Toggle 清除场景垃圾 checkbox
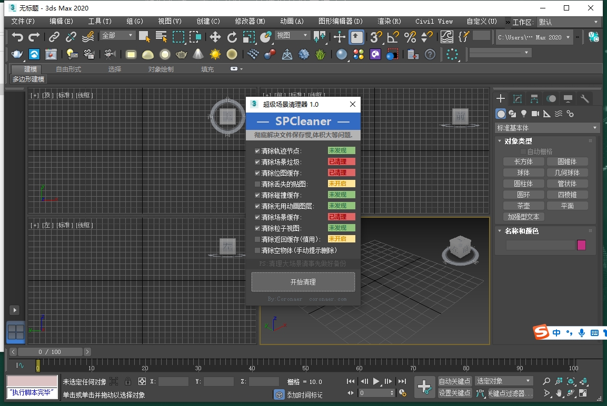The height and width of the screenshot is (406, 607). click(257, 162)
